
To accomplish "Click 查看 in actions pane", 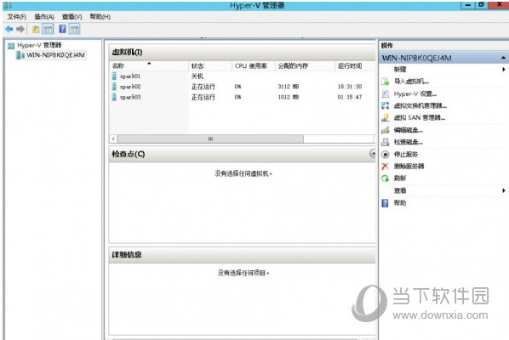I will click(400, 190).
